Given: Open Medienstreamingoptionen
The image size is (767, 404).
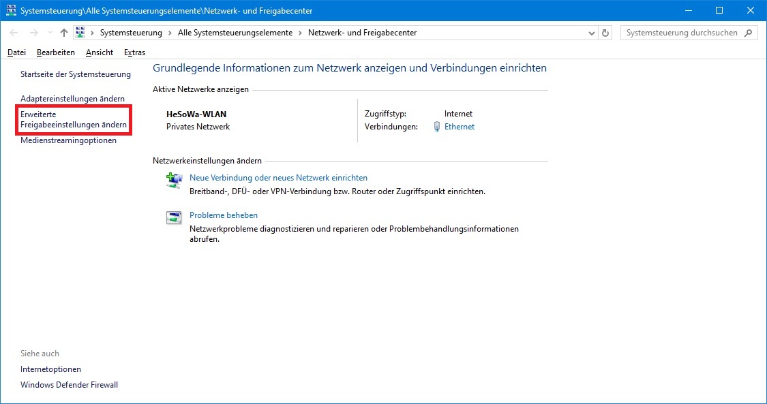Looking at the screenshot, I should 68,140.
